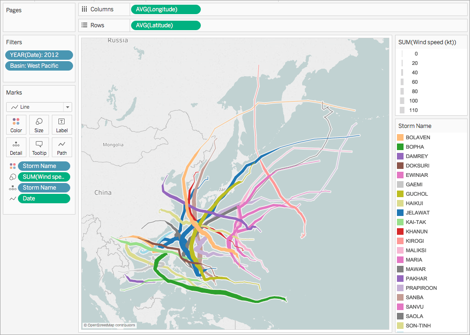Screen dimensions: 470x335
Task: Select SANVU in Storm Name legend
Action: coord(414,307)
